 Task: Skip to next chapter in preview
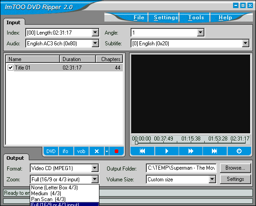pyautogui.click(x=215, y=151)
